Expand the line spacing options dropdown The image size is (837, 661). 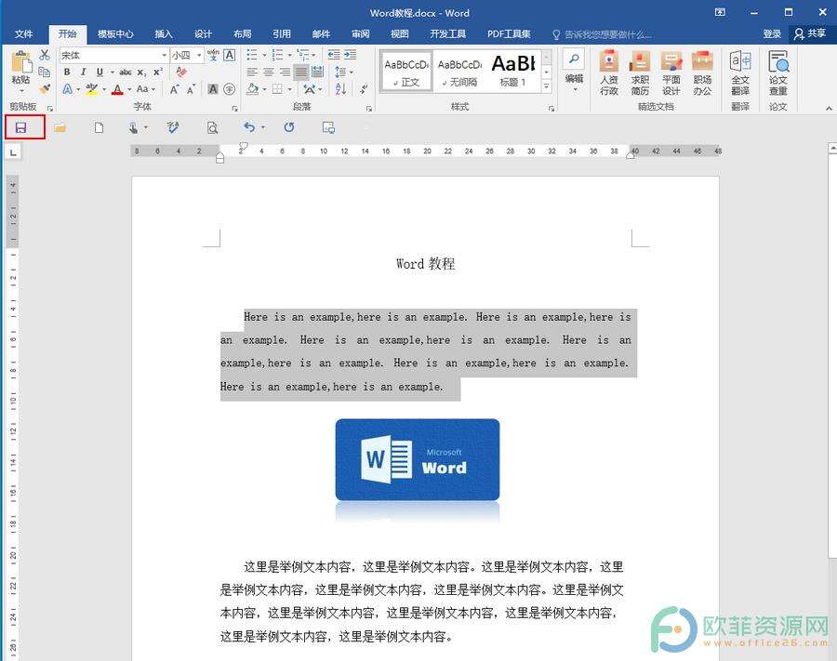352,72
